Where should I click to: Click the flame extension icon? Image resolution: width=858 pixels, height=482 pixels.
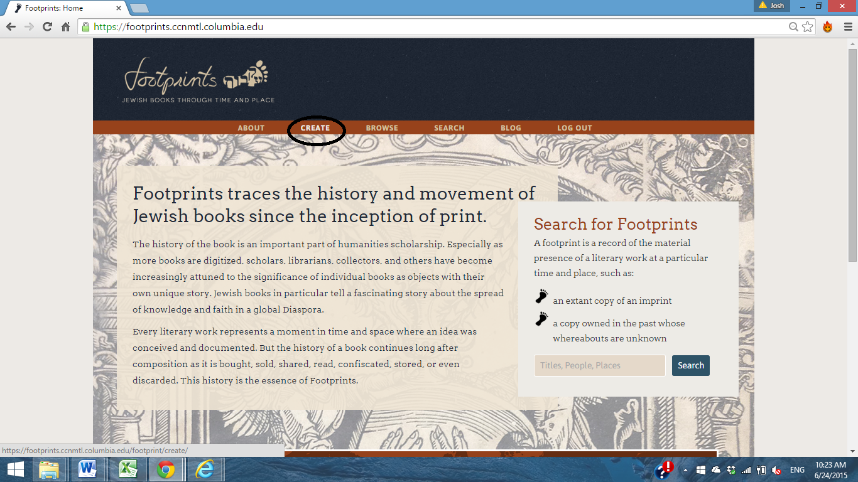pyautogui.click(x=828, y=27)
